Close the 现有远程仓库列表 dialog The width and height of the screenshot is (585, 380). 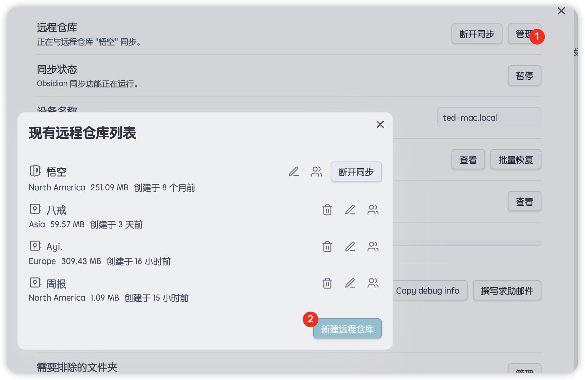(x=380, y=124)
